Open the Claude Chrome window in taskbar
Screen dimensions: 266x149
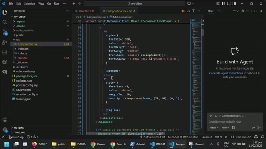coord(99,144)
